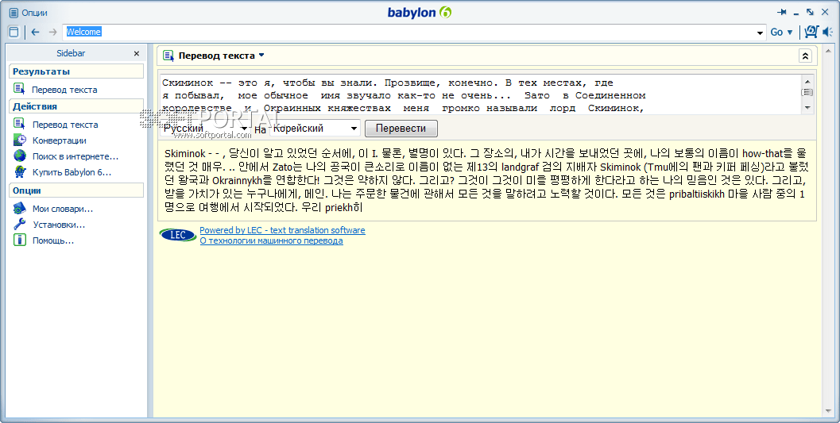Open the Опции menu at top left

[x=34, y=13]
